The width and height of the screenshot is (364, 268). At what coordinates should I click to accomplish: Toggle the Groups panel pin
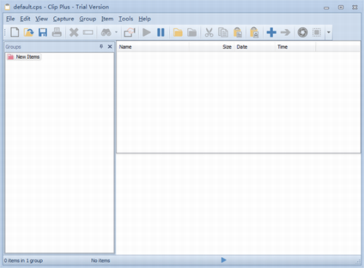click(101, 47)
